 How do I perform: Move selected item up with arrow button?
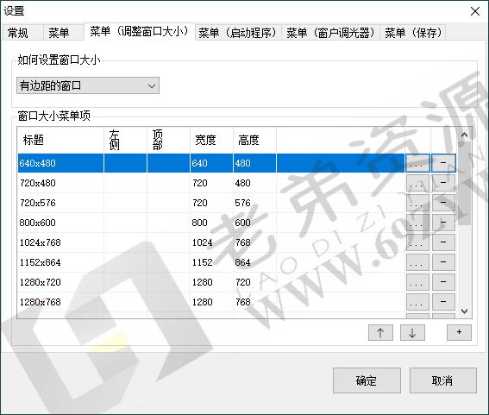point(380,332)
